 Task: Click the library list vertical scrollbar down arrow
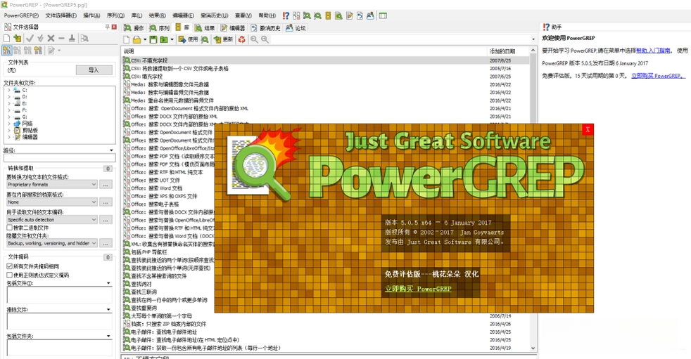533,348
